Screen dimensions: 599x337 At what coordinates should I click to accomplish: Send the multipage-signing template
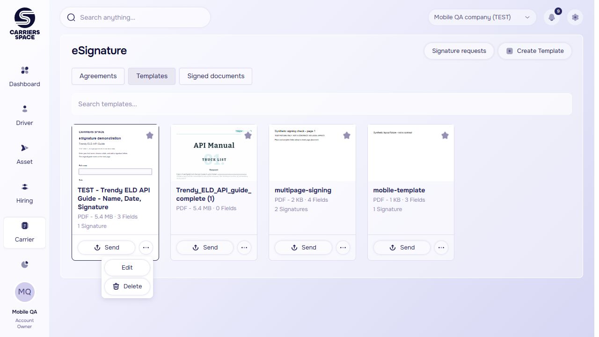click(x=303, y=248)
